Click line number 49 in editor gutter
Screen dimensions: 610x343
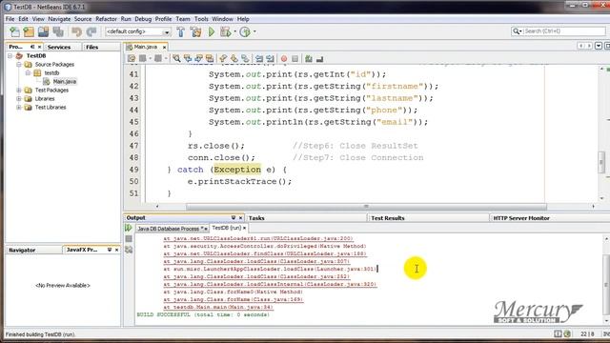133,170
